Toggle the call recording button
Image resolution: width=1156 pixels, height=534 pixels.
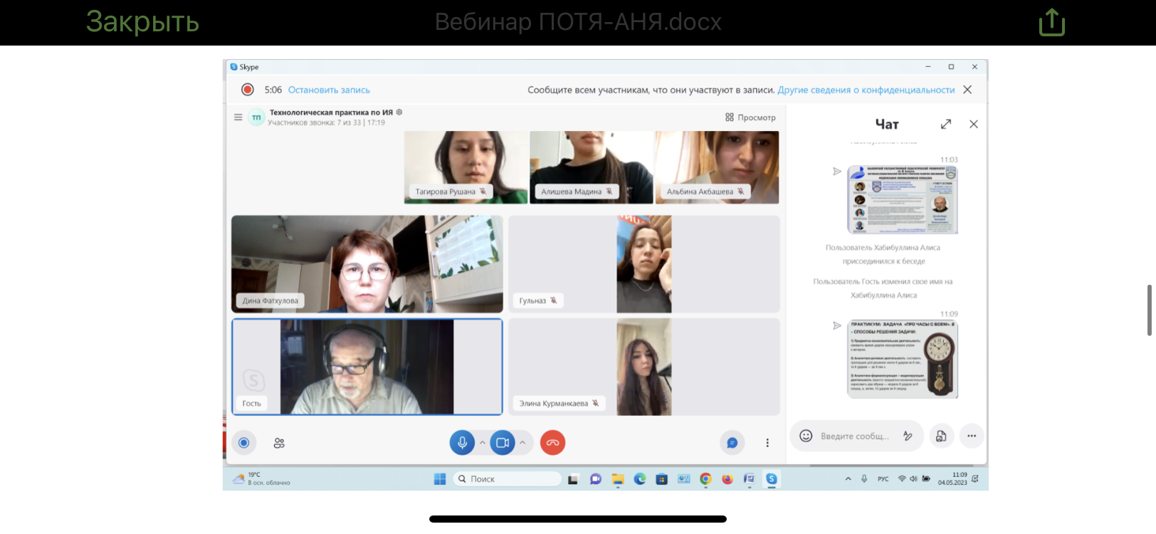(x=243, y=443)
